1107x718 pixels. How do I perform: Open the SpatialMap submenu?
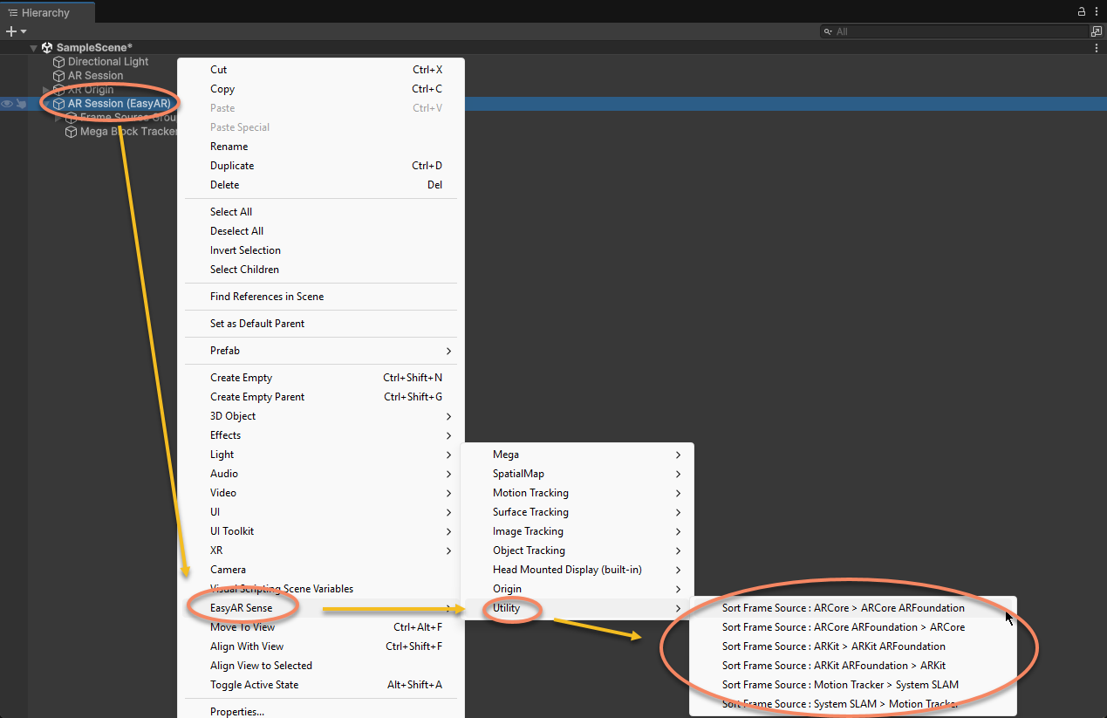point(577,474)
